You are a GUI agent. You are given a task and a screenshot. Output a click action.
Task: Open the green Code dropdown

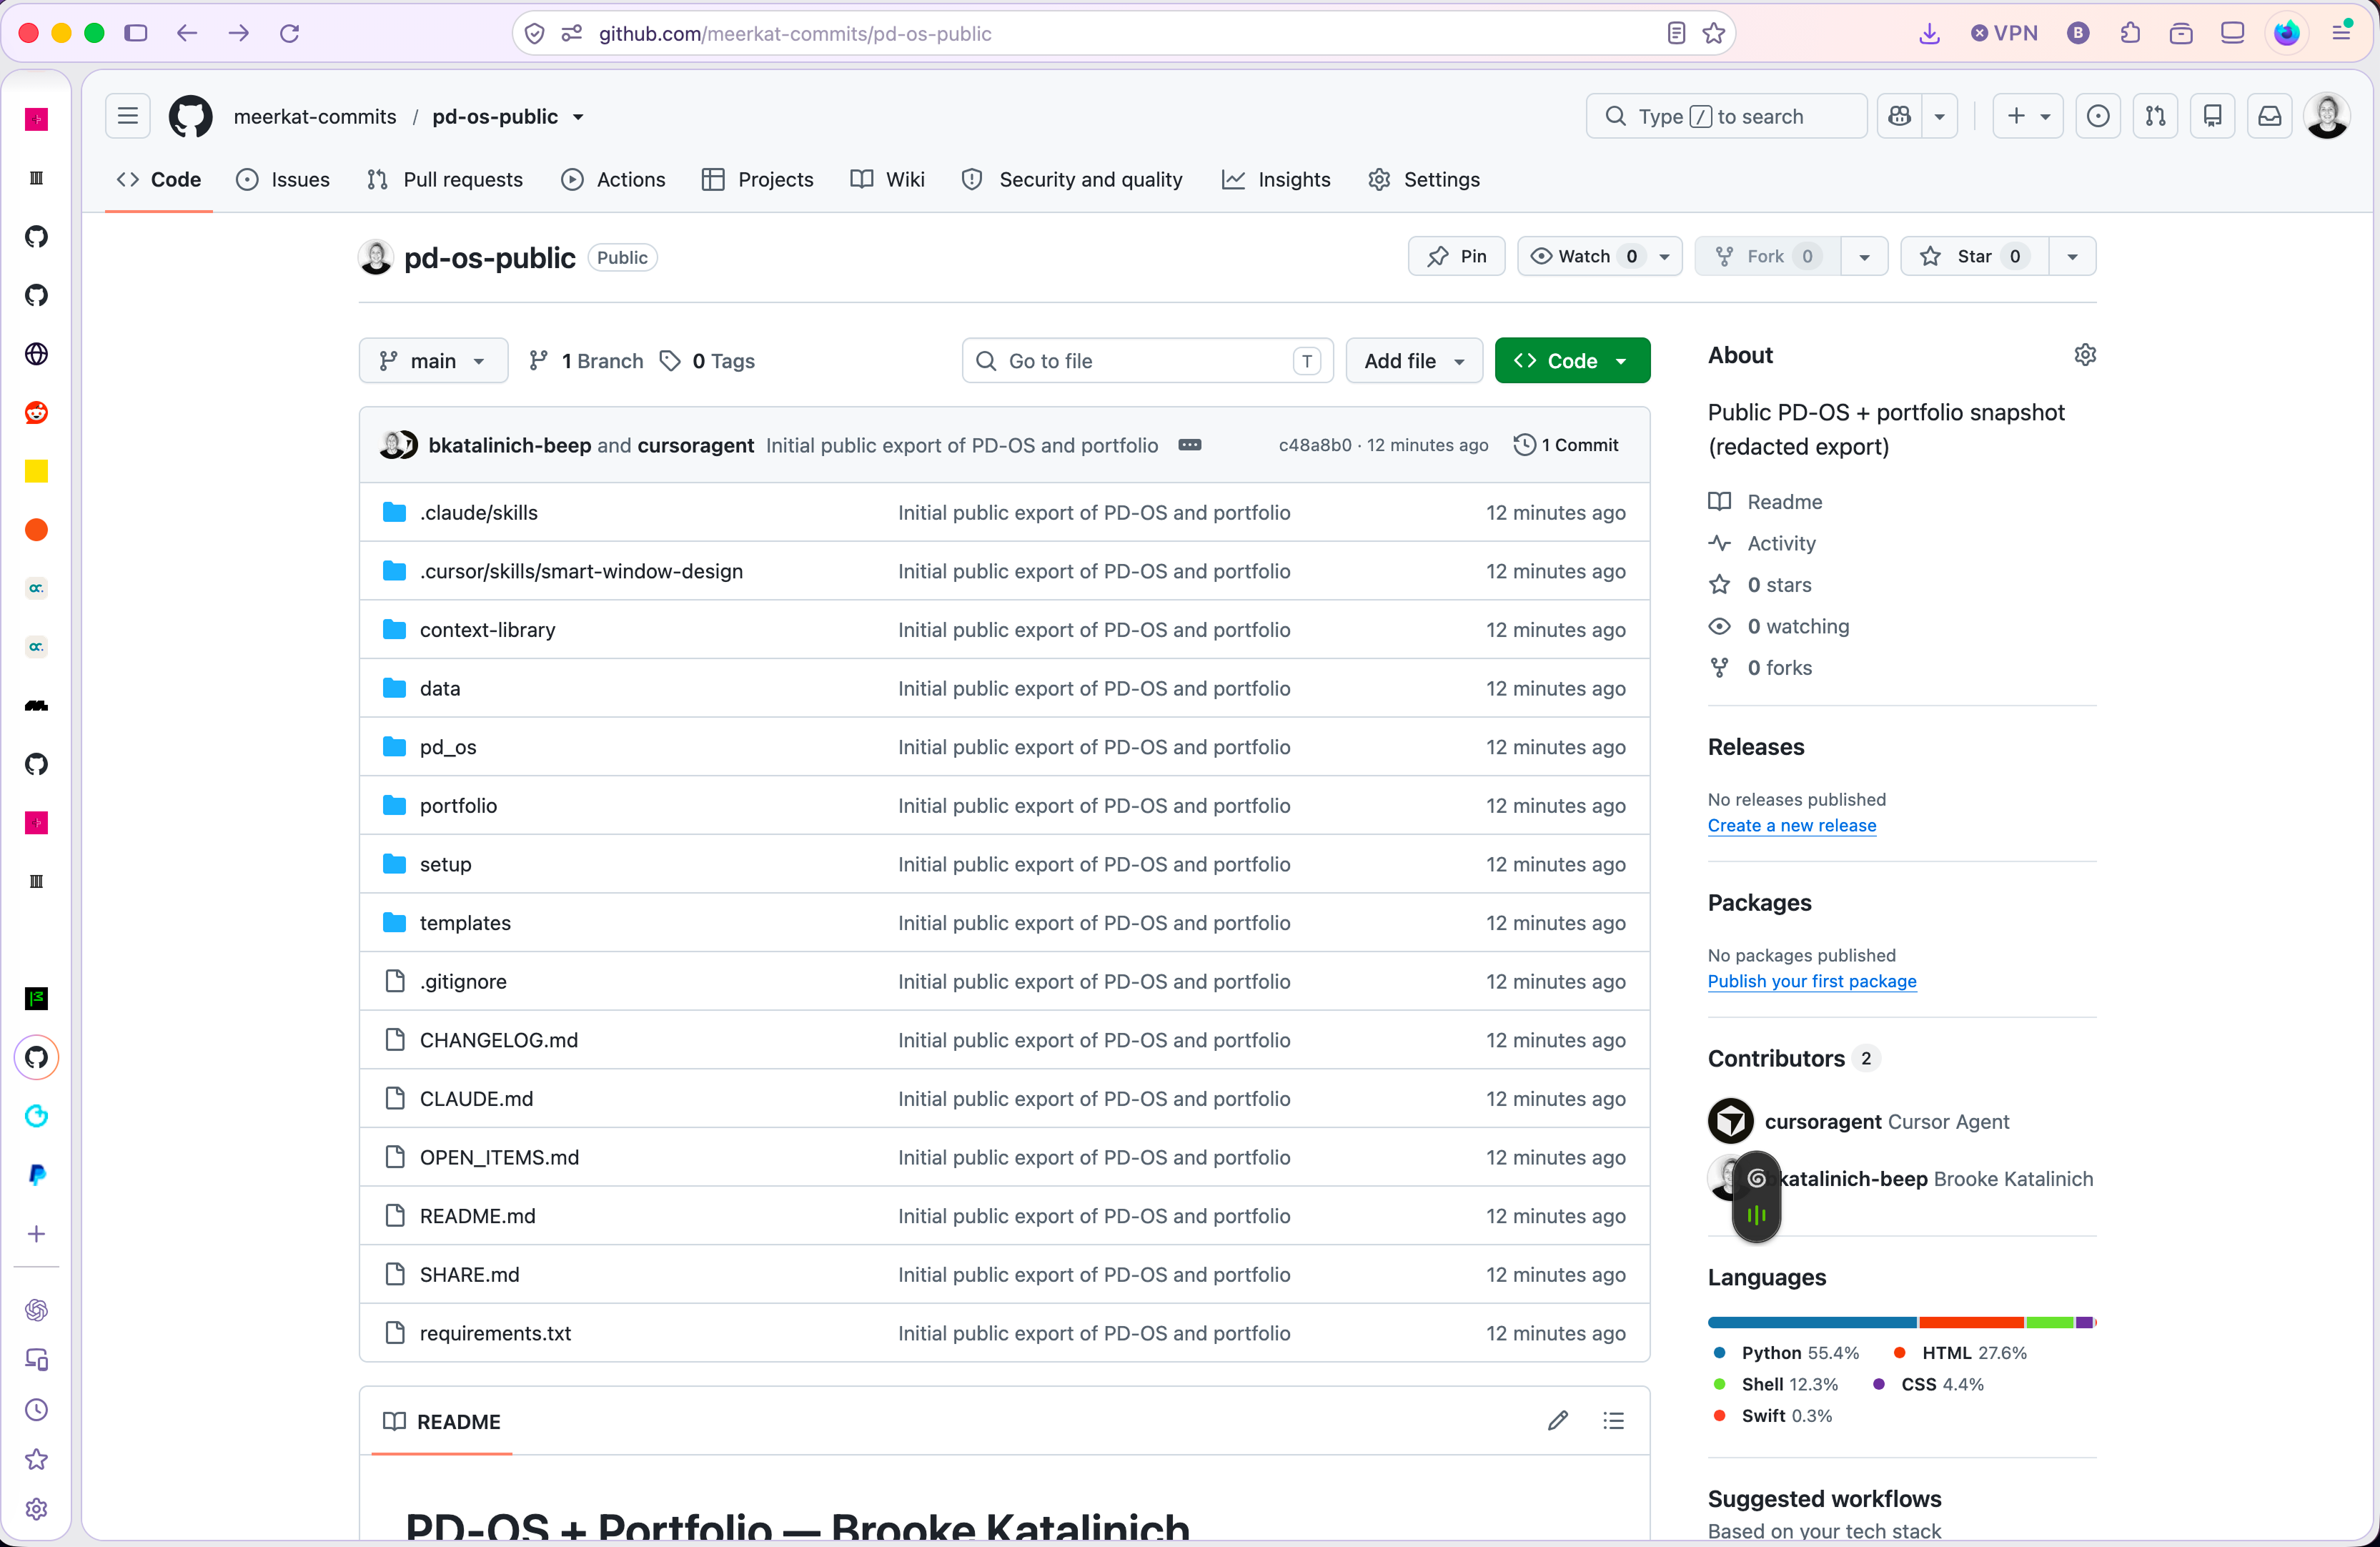point(1572,361)
